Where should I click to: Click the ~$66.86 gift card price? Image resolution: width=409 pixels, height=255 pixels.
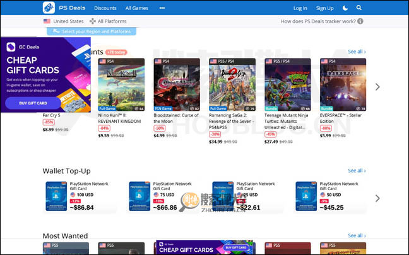coord(165,207)
